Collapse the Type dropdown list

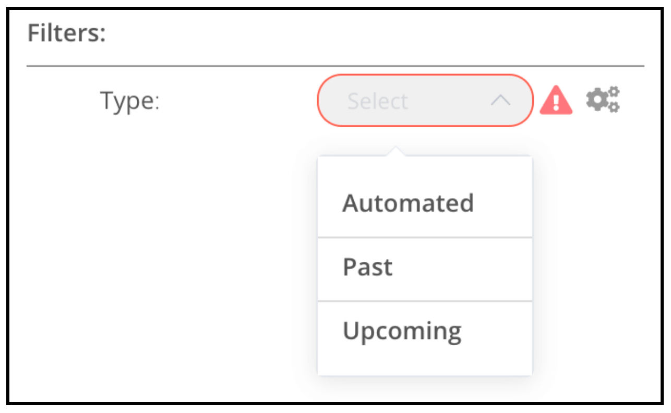[500, 101]
